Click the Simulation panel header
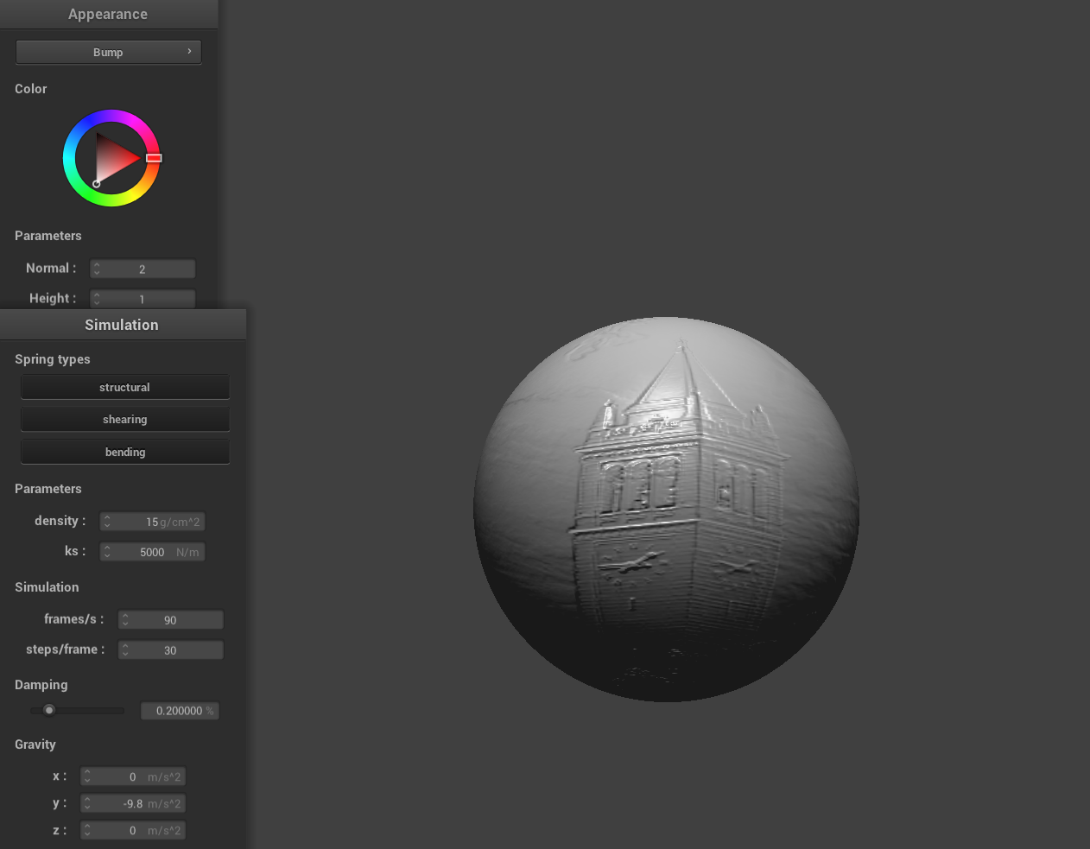Screen dimensions: 1090x849 tap(122, 325)
